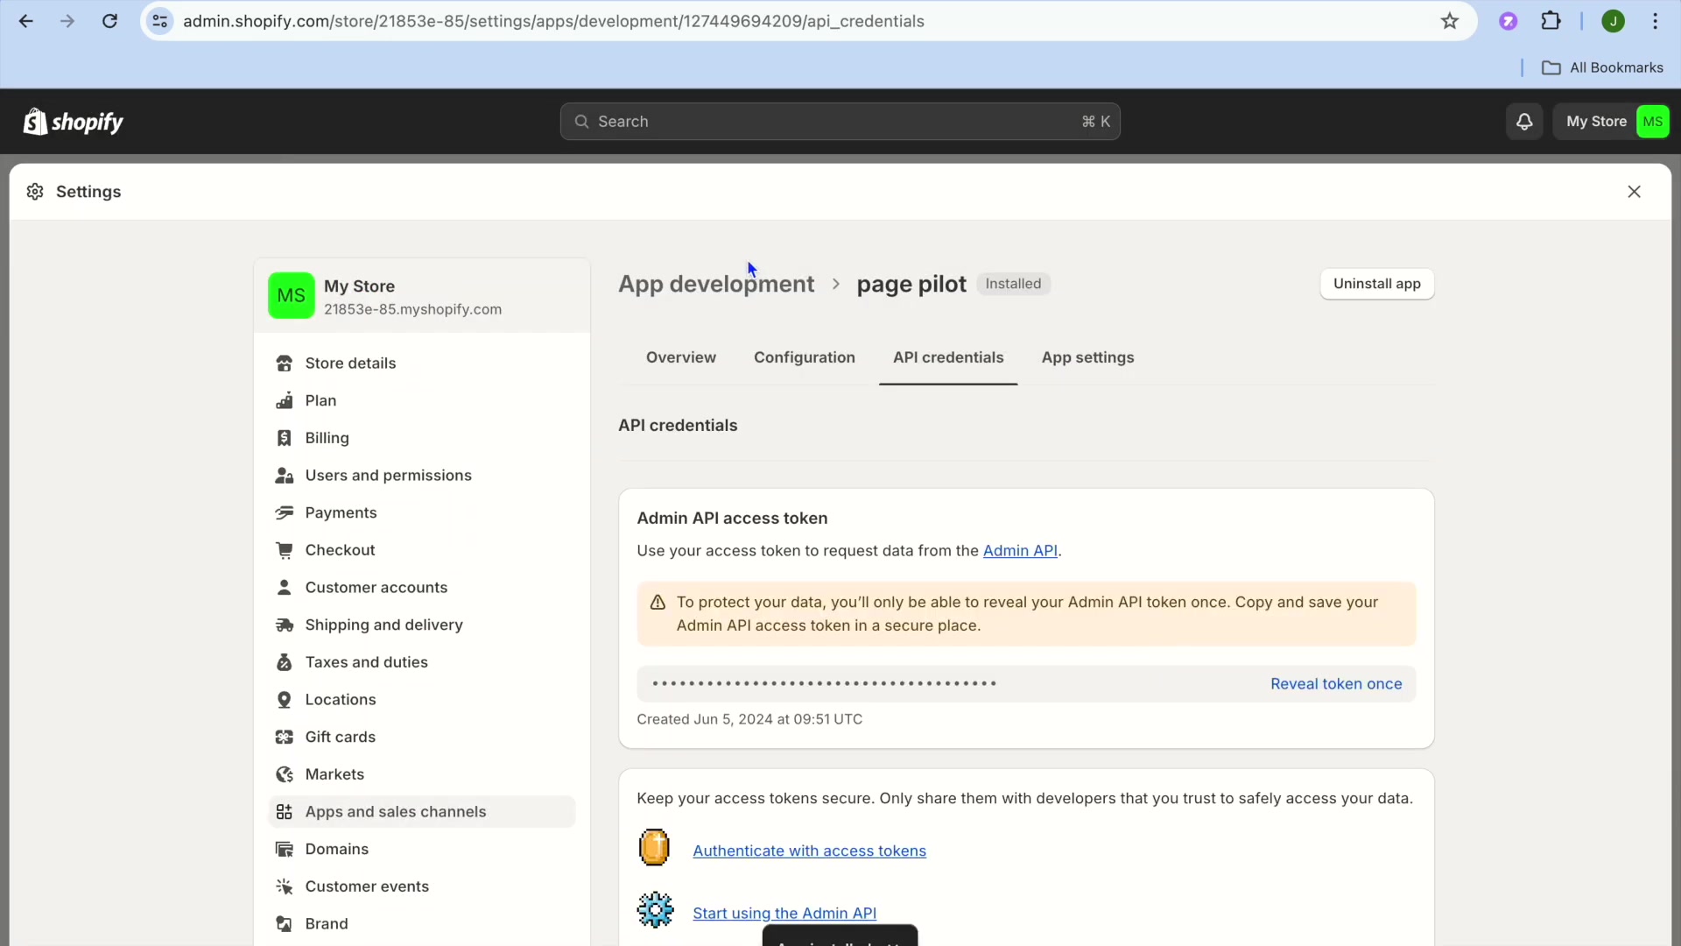Click the Settings gear icon

35,192
